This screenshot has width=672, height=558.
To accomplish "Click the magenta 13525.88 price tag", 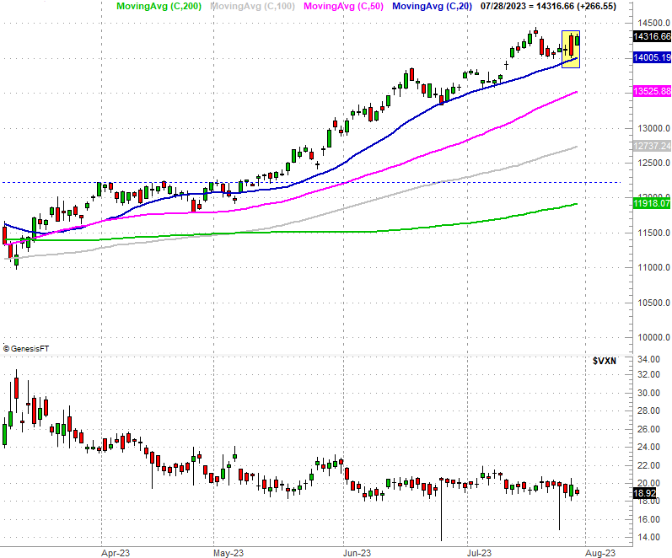I will [x=652, y=91].
